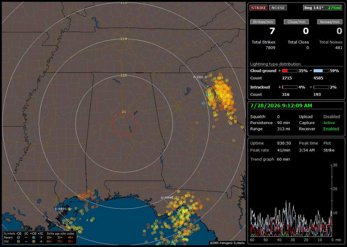Click Total Noises value 481

coord(338,48)
